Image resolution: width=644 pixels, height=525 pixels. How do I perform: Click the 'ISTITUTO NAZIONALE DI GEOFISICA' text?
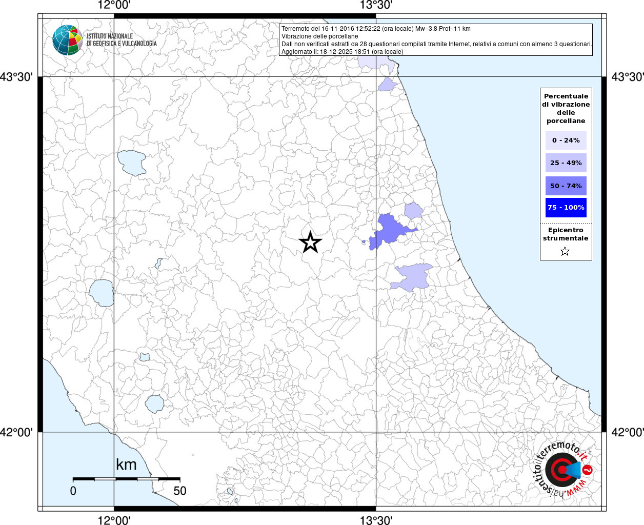tap(122, 40)
